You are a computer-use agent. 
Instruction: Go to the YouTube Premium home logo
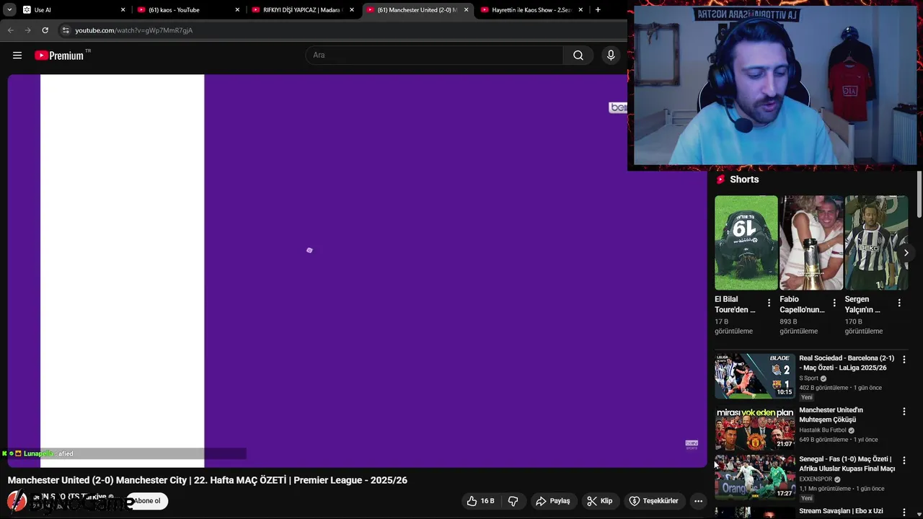coord(60,56)
